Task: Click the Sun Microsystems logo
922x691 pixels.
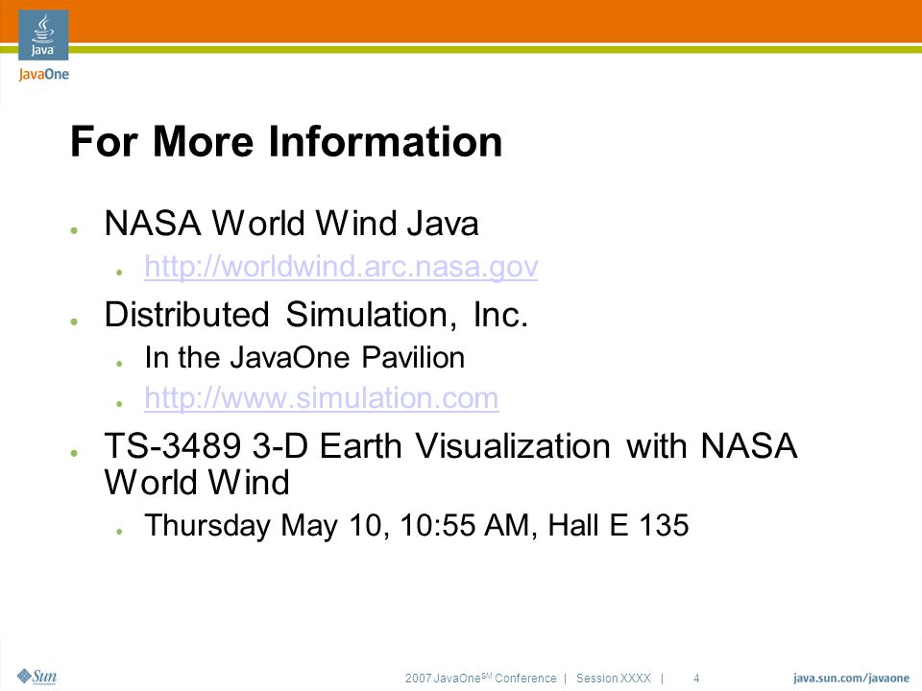Action: [37, 677]
